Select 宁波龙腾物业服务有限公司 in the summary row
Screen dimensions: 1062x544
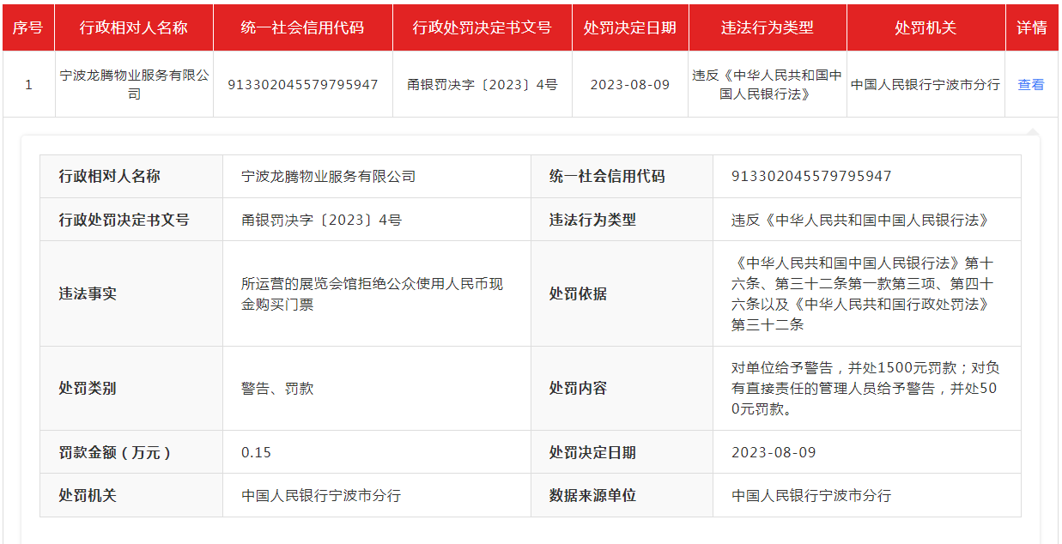tap(134, 85)
